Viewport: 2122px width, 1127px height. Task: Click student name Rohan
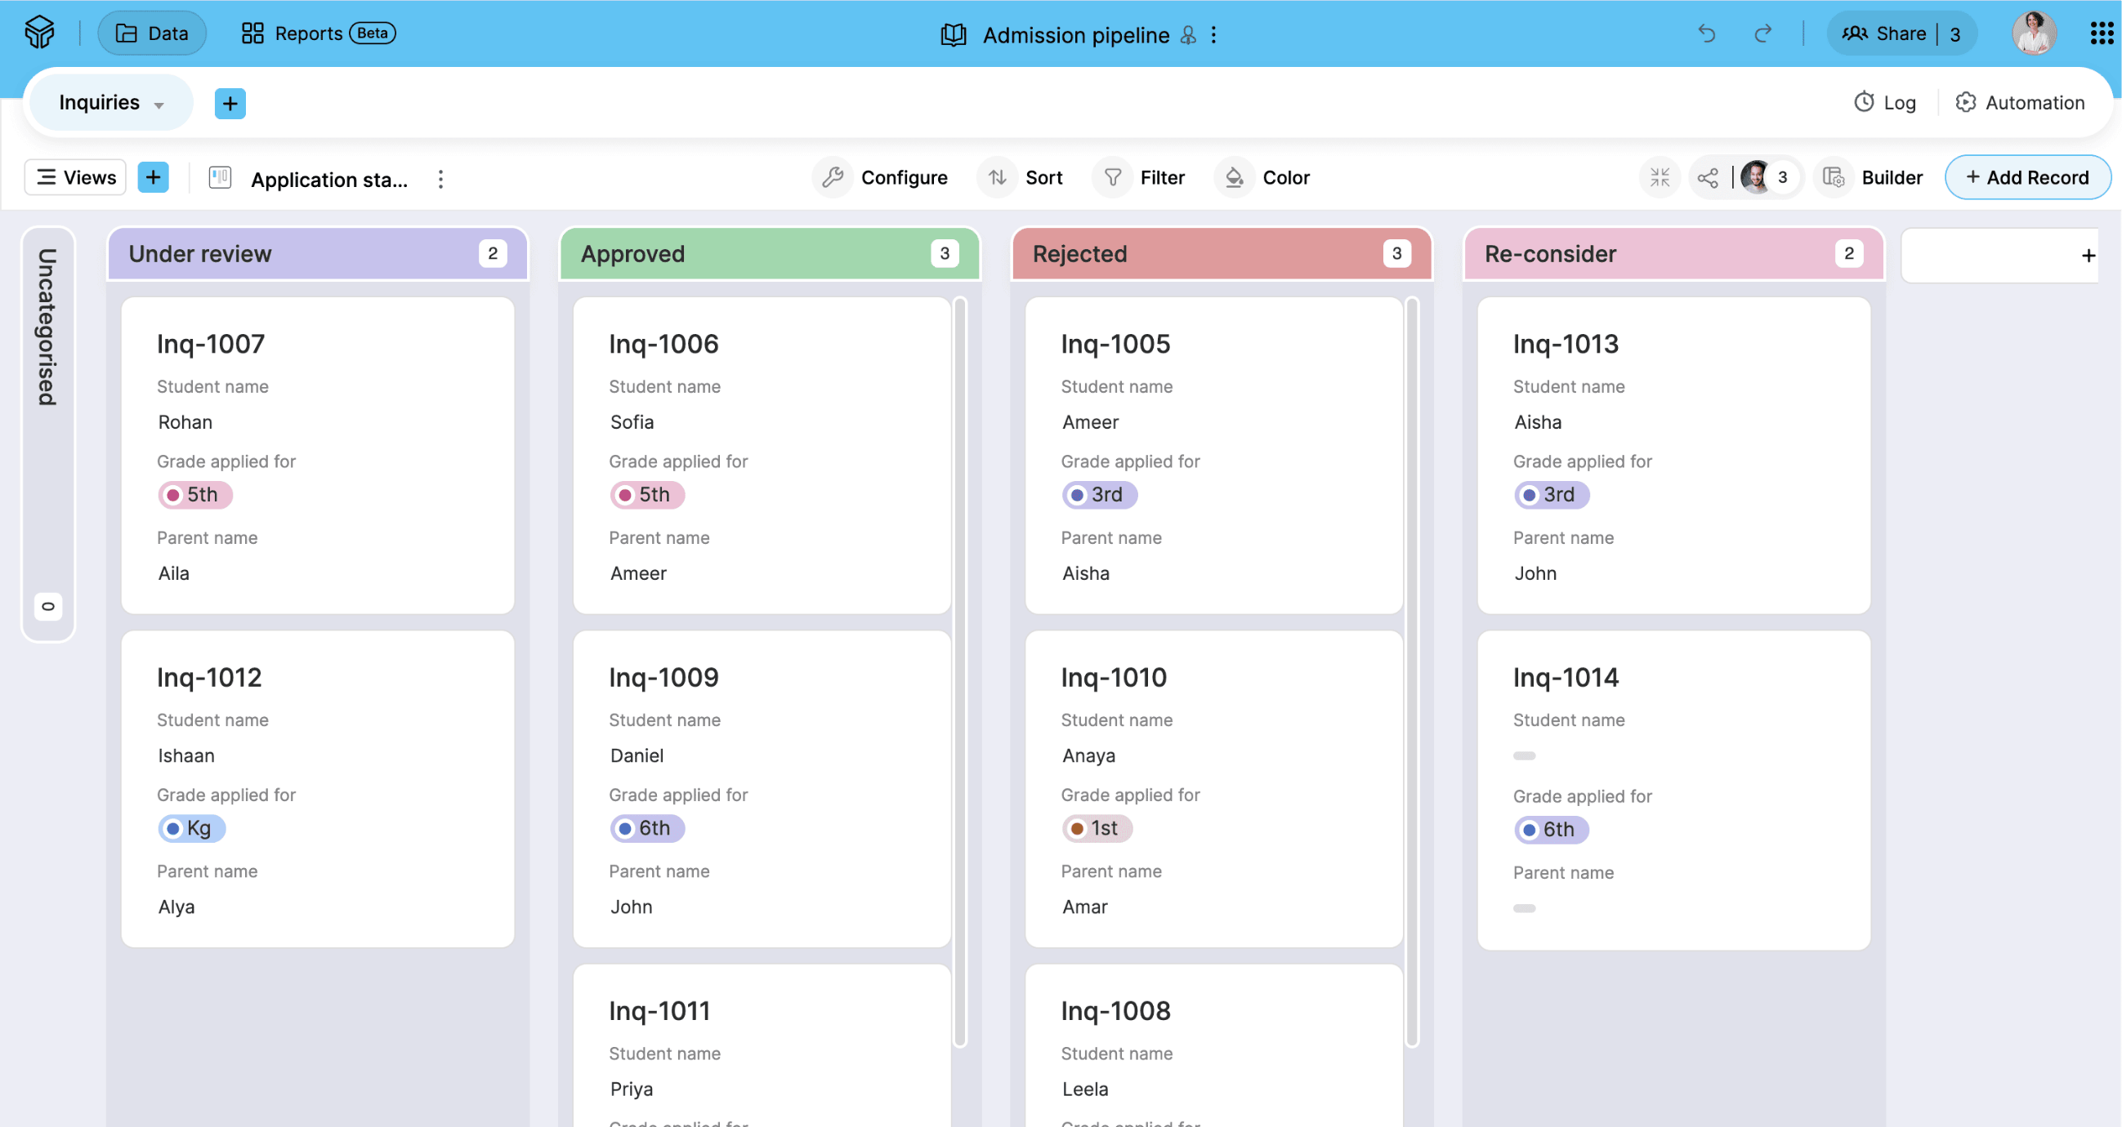[185, 422]
